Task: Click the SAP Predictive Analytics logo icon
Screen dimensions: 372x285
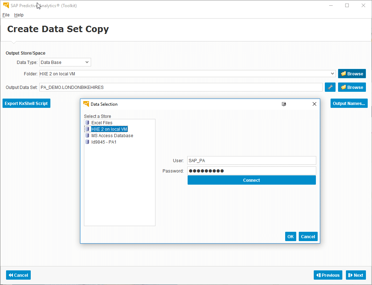Action: 6,6
